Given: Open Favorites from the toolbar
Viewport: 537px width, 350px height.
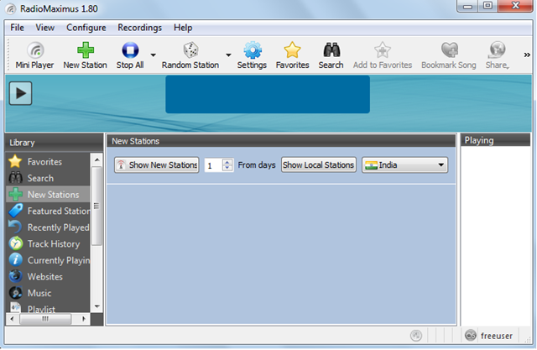Looking at the screenshot, I should (x=292, y=55).
